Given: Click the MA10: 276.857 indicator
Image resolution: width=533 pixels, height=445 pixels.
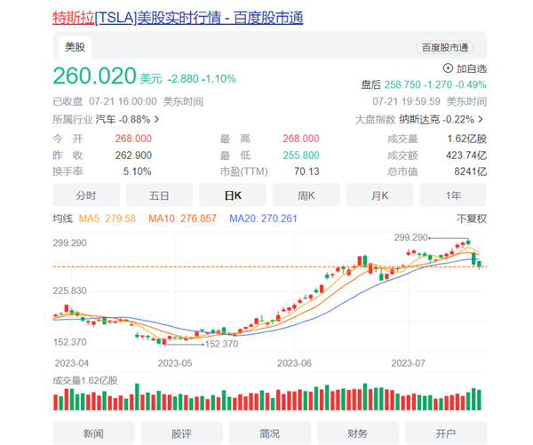Looking at the screenshot, I should point(182,219).
